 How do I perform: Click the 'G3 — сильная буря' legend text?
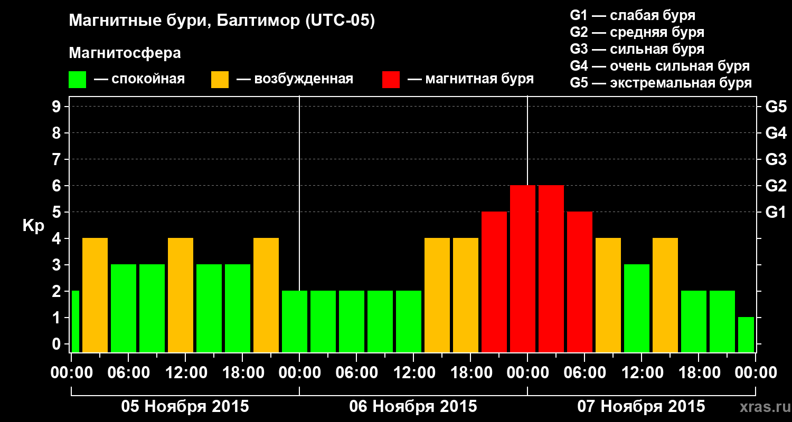click(x=637, y=49)
